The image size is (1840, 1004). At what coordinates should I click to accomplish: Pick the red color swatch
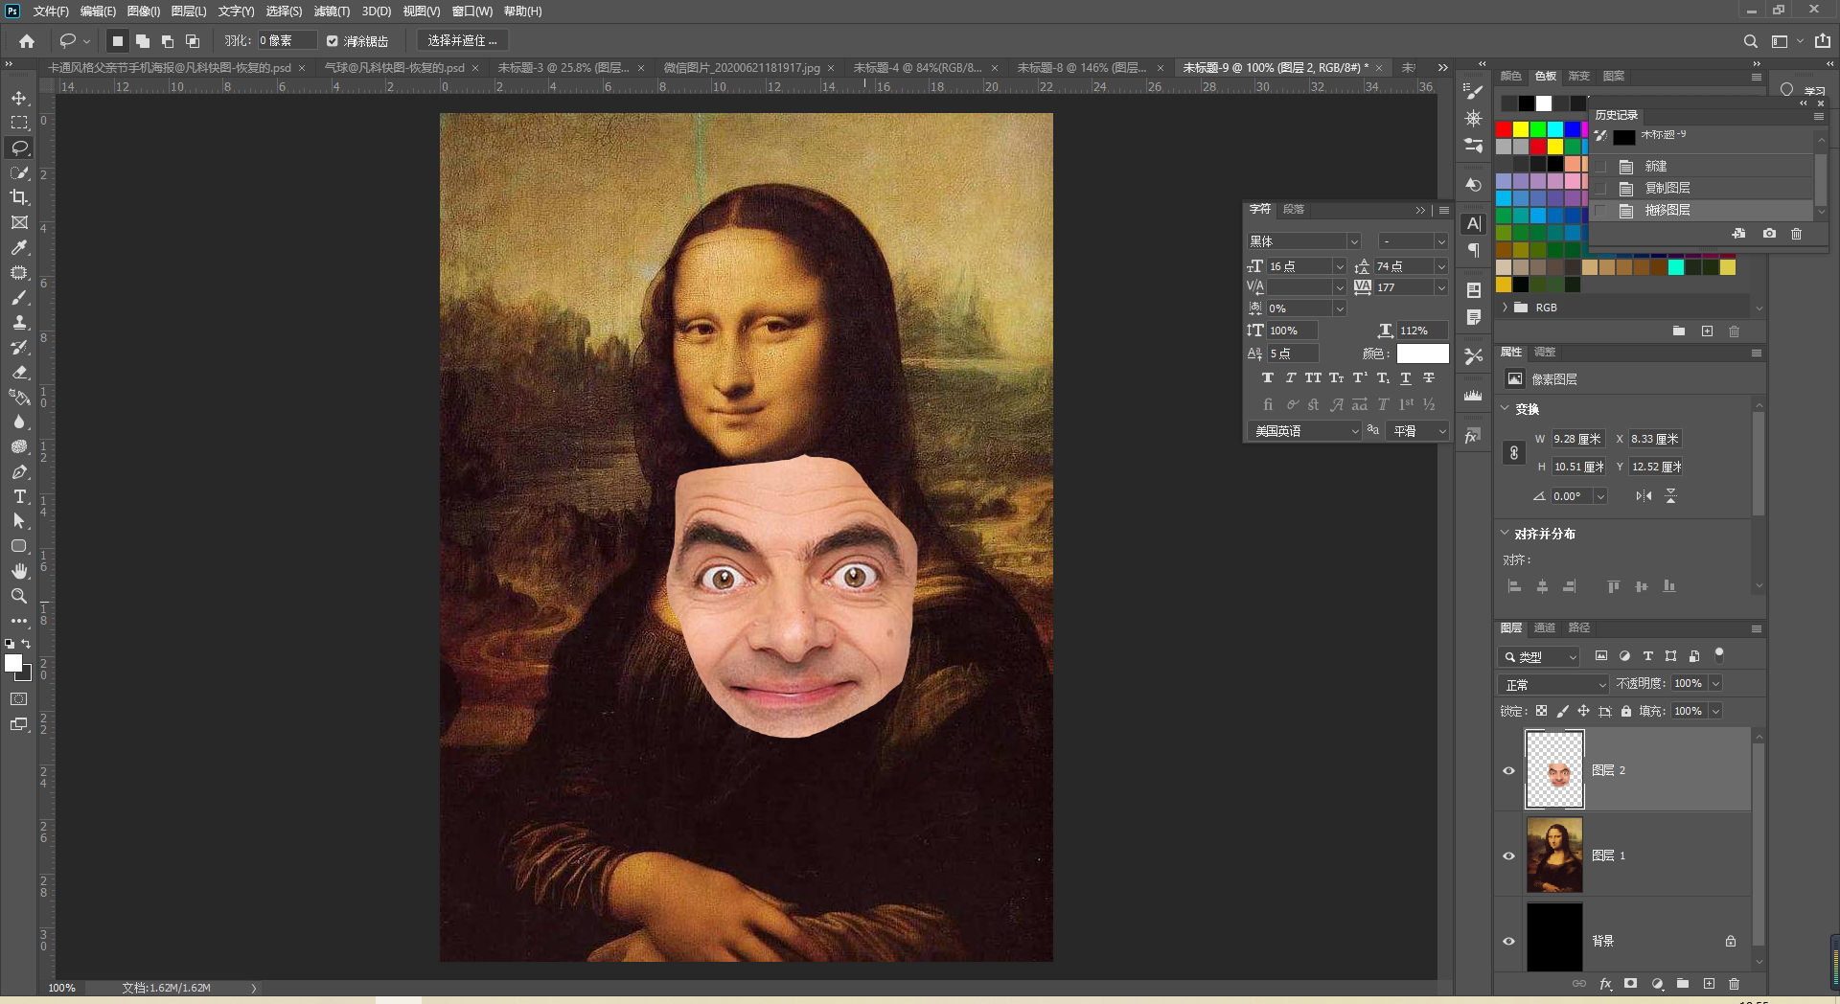(x=1504, y=129)
